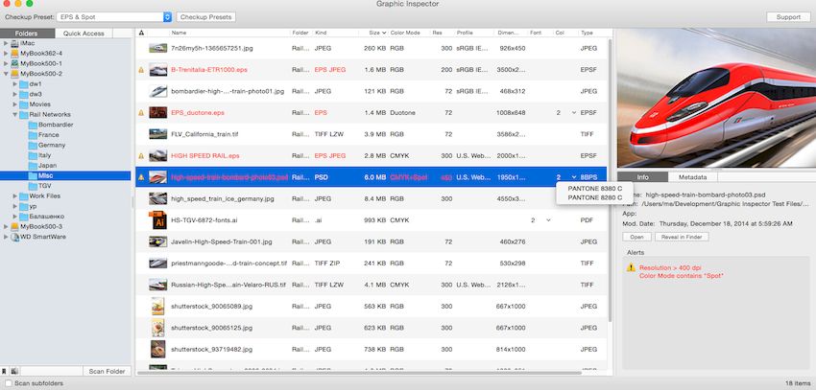Click the alert triangle column header icon
This screenshot has height=390, width=816.
point(141,33)
